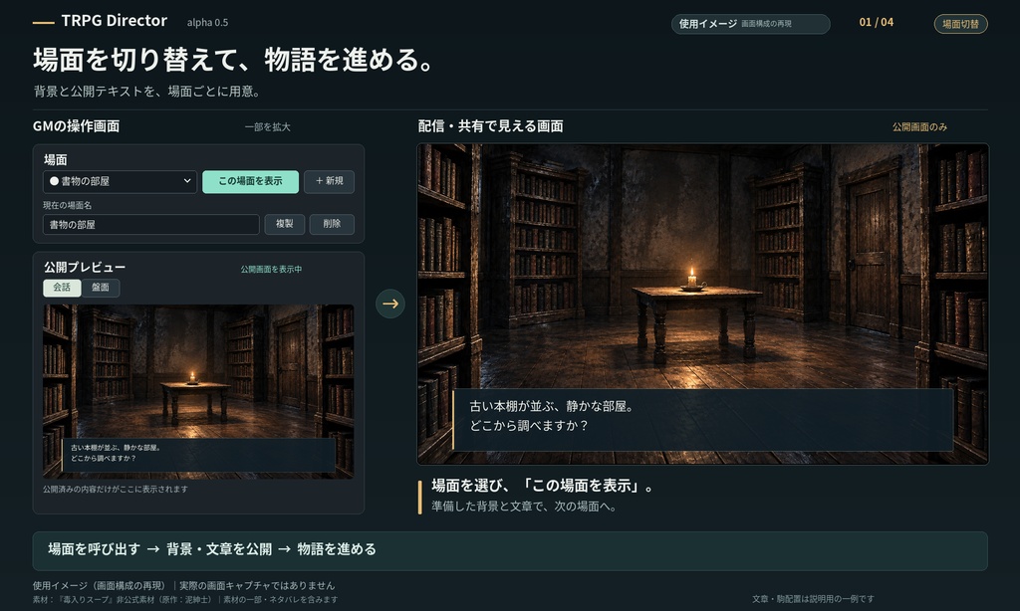Click the TRPG Director title

click(115, 21)
